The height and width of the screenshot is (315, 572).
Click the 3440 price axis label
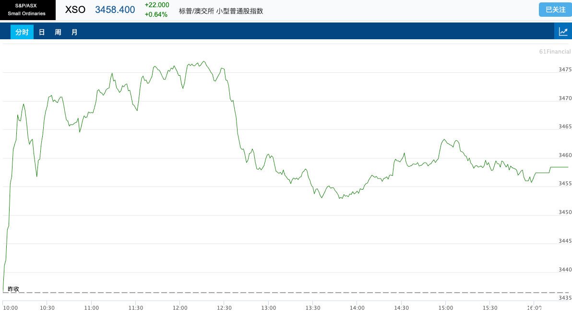pos(565,270)
